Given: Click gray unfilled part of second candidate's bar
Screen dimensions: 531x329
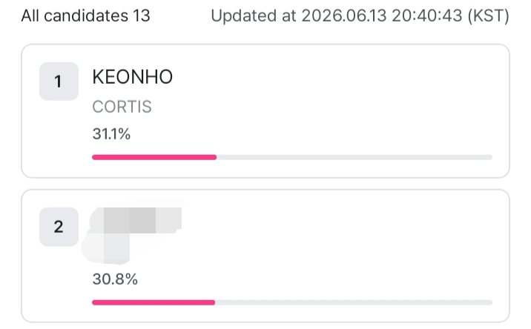Looking at the screenshot, I should (354, 302).
